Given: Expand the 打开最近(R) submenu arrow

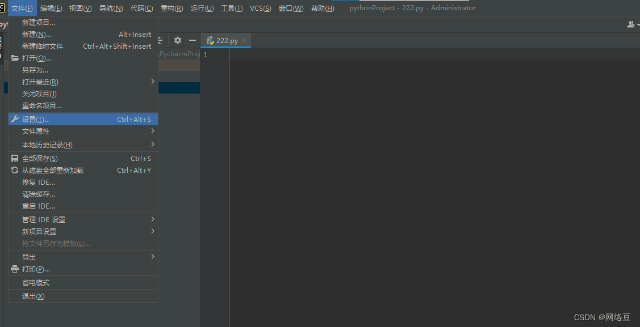Looking at the screenshot, I should pyautogui.click(x=153, y=82).
